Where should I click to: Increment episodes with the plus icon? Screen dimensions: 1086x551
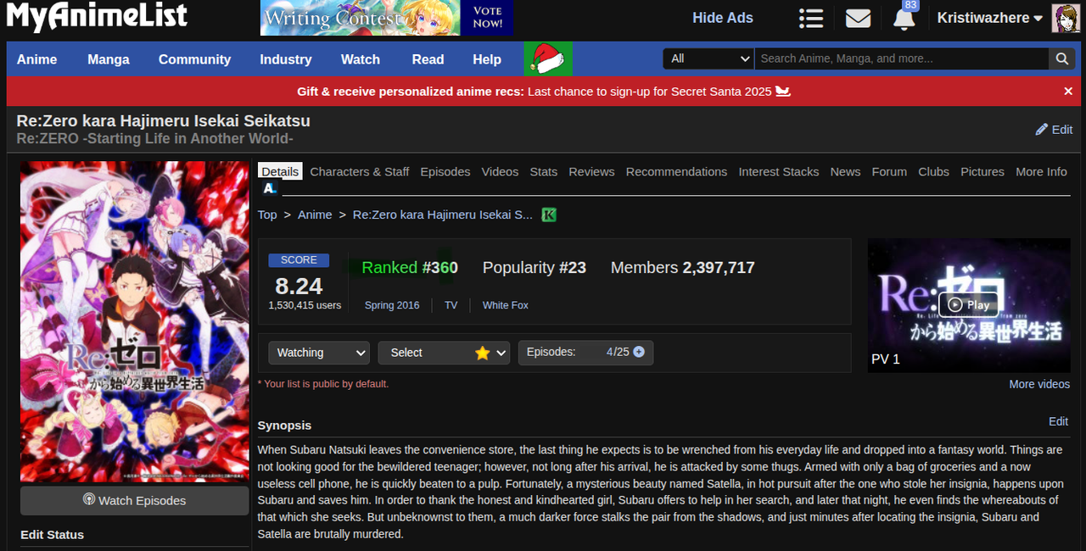[x=639, y=352]
